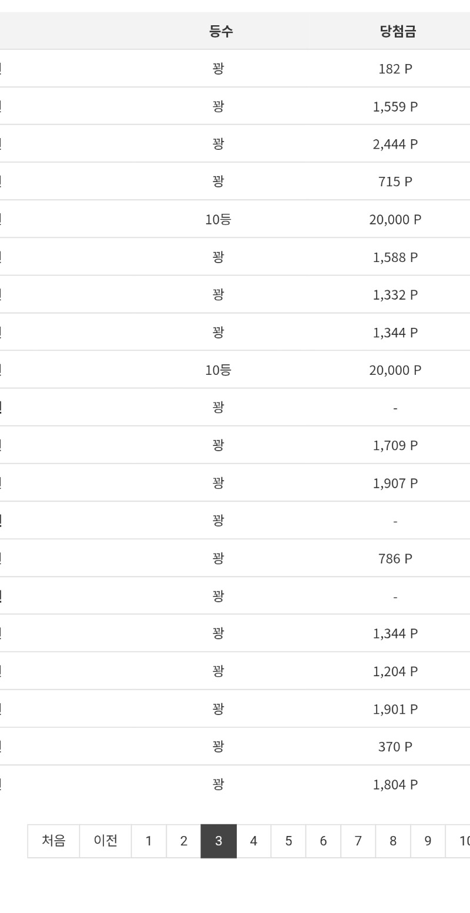The width and height of the screenshot is (470, 913).
Task: Select the last row showing 1,804 P
Action: point(395,784)
